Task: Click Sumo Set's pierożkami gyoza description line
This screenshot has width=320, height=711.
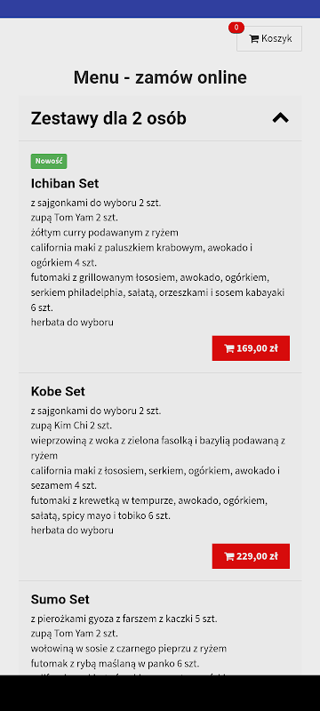Action: tap(124, 619)
